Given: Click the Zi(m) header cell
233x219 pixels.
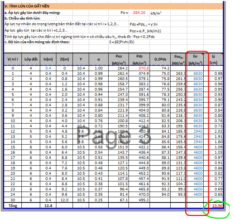Looking at the screenshot, I should tap(64, 59).
